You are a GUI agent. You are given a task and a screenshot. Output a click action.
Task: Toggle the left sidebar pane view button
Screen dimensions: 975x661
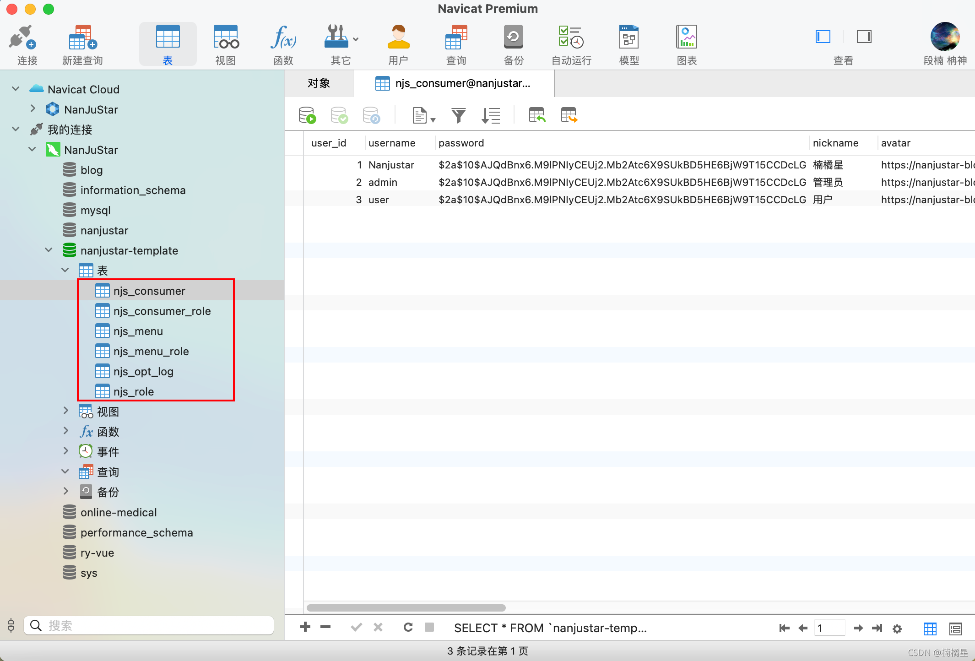pyautogui.click(x=823, y=37)
